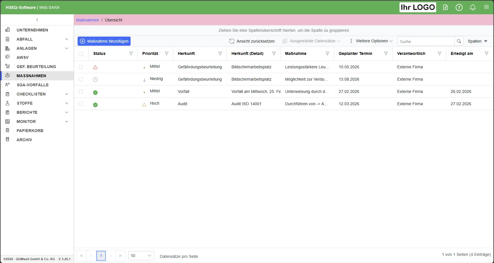
Task: Go to the next page arrow
Action: [111, 256]
